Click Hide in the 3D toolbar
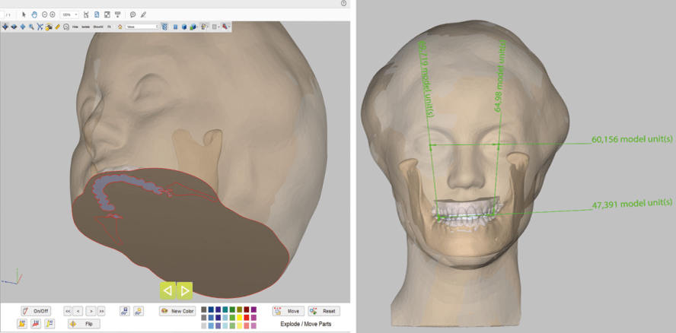This screenshot has width=676, height=333. [x=75, y=27]
